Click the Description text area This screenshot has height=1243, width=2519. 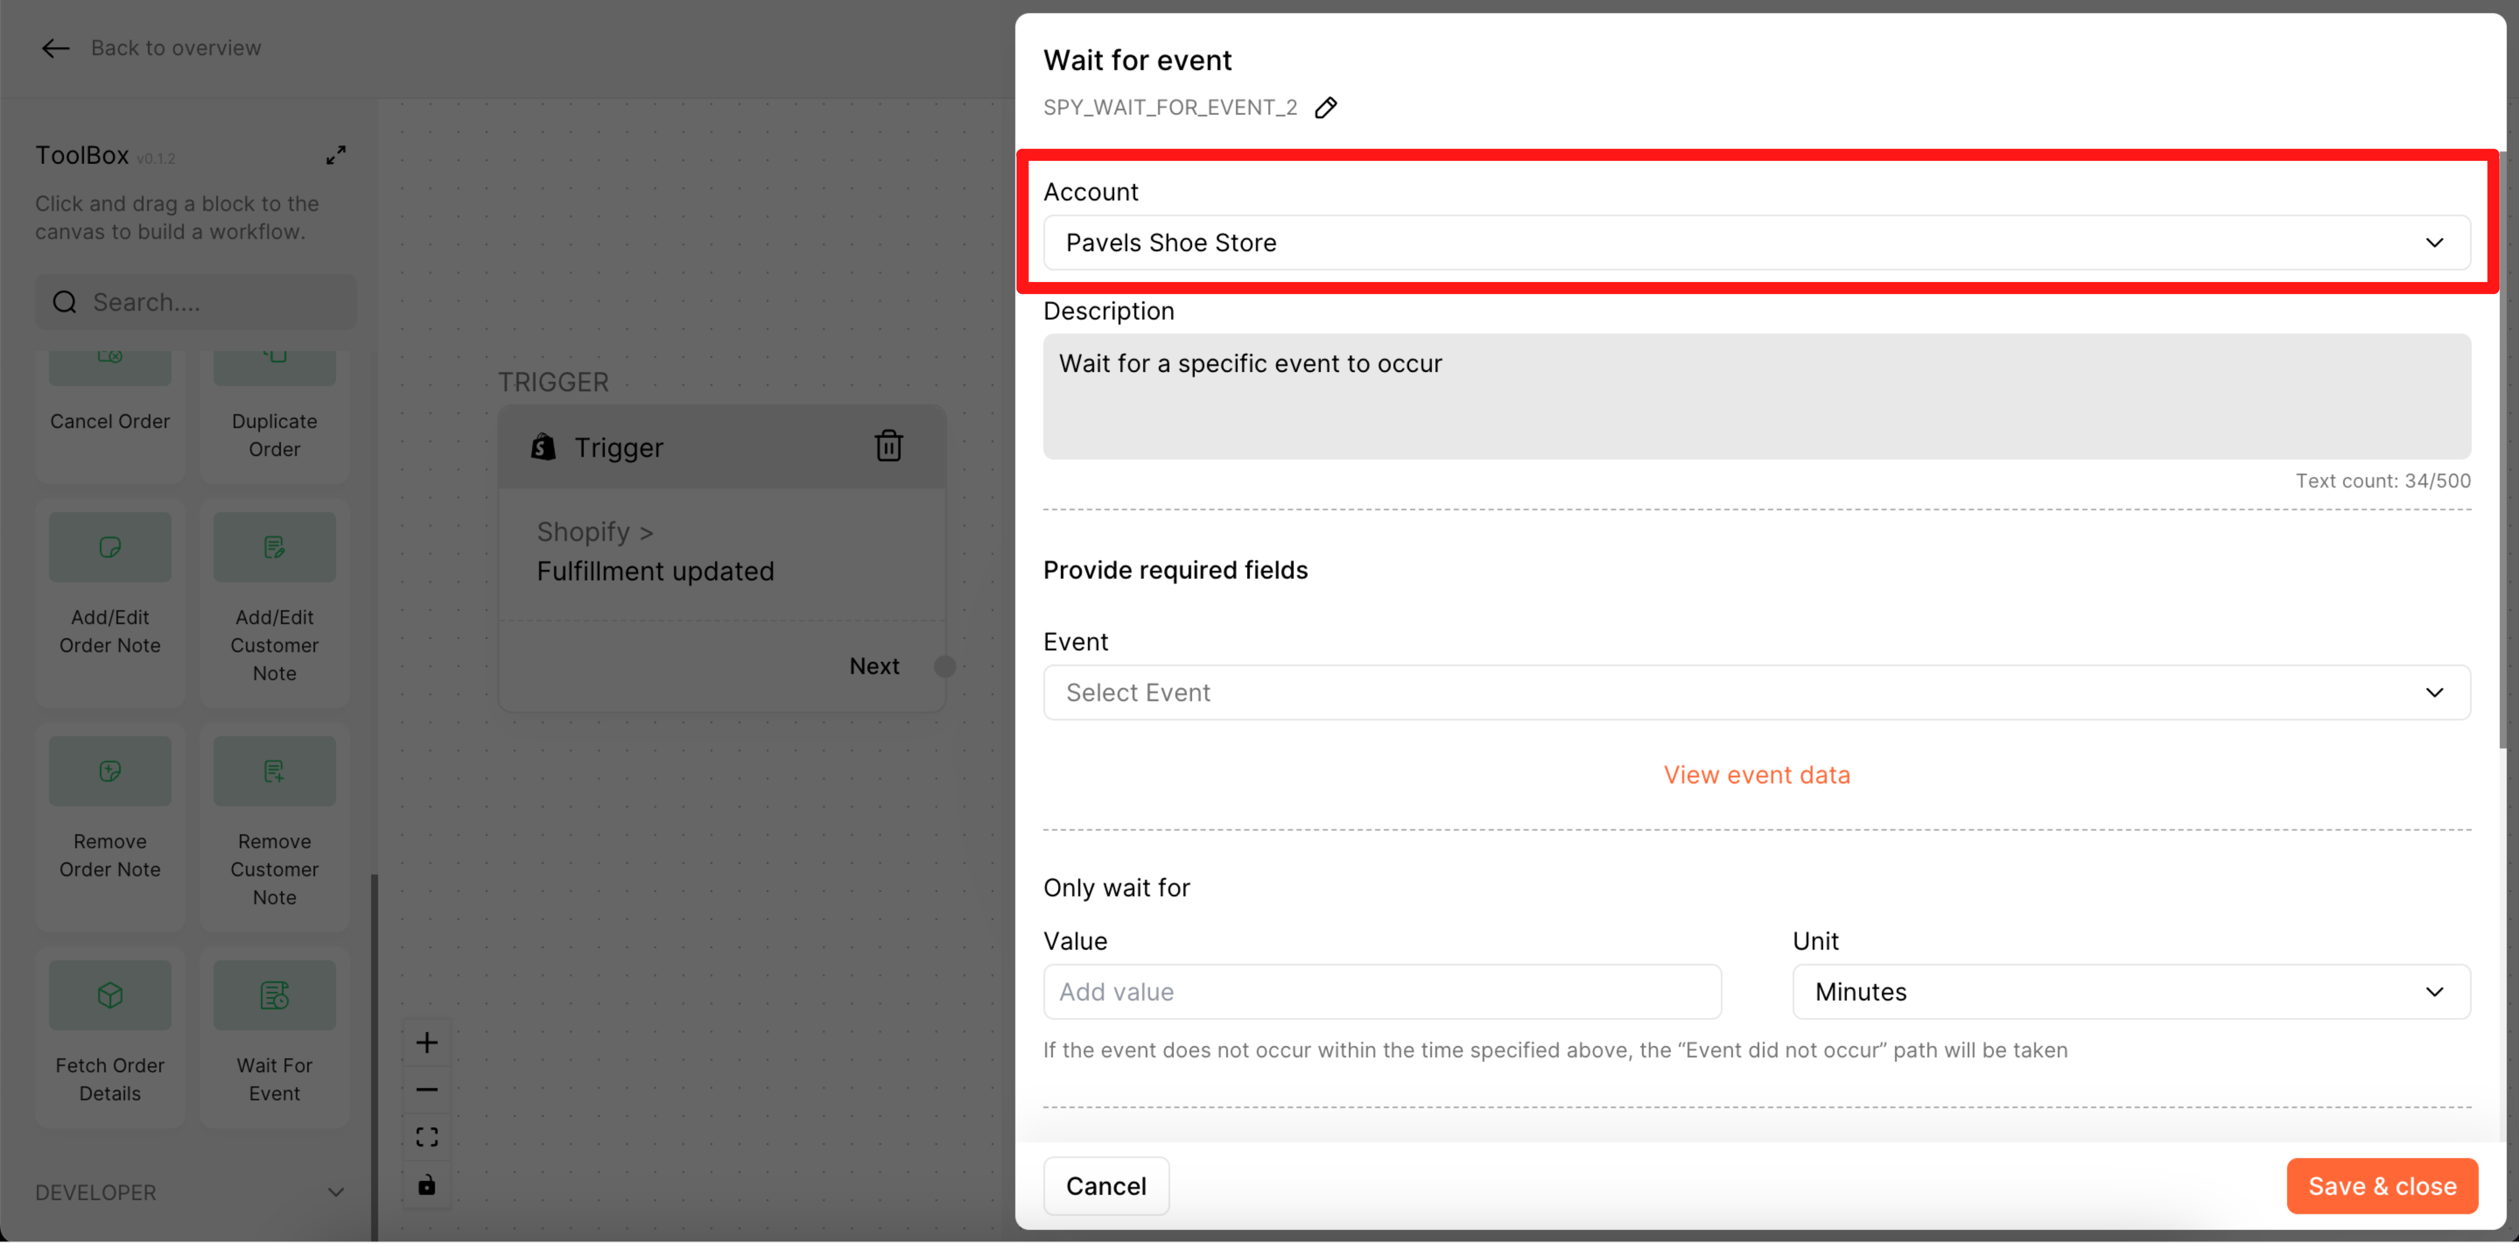[x=1756, y=397]
